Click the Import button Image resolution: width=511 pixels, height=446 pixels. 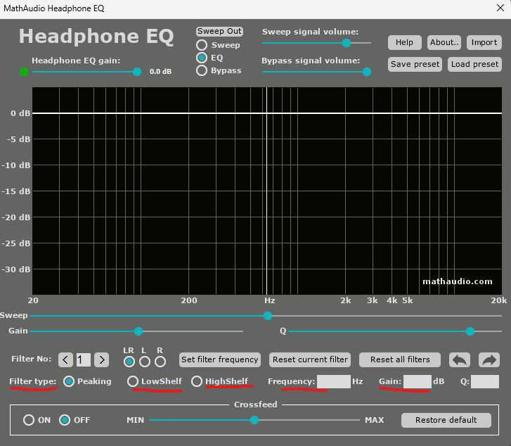click(484, 42)
